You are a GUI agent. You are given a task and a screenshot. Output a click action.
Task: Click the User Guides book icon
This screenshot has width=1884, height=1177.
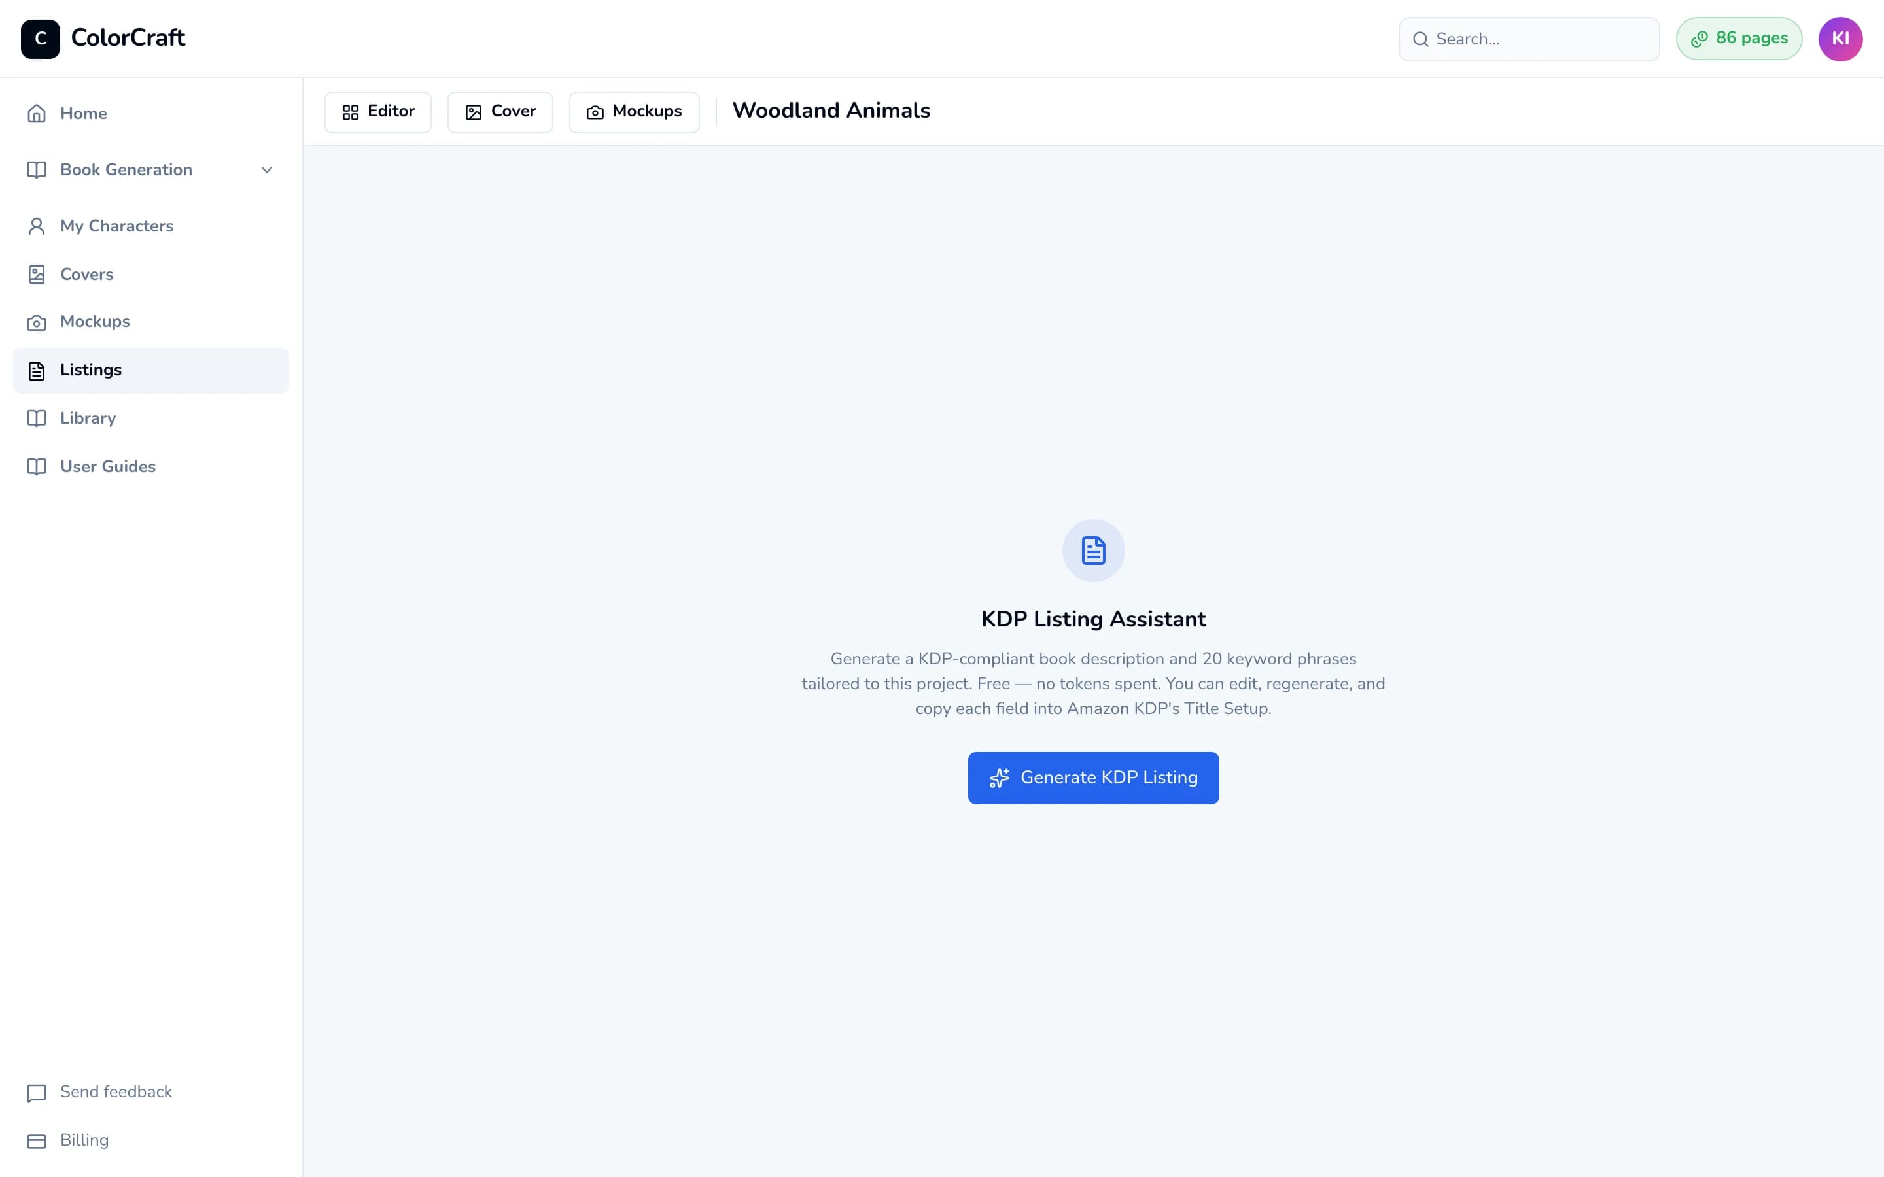pyautogui.click(x=37, y=466)
